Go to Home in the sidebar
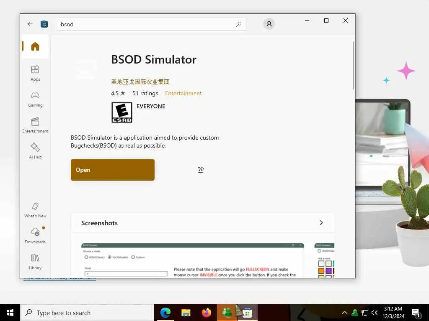429x321 pixels. 35,46
